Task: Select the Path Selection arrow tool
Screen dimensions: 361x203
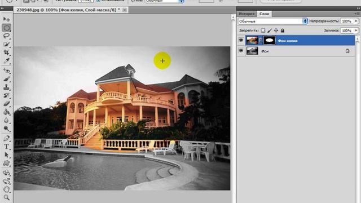Action: coord(6,155)
